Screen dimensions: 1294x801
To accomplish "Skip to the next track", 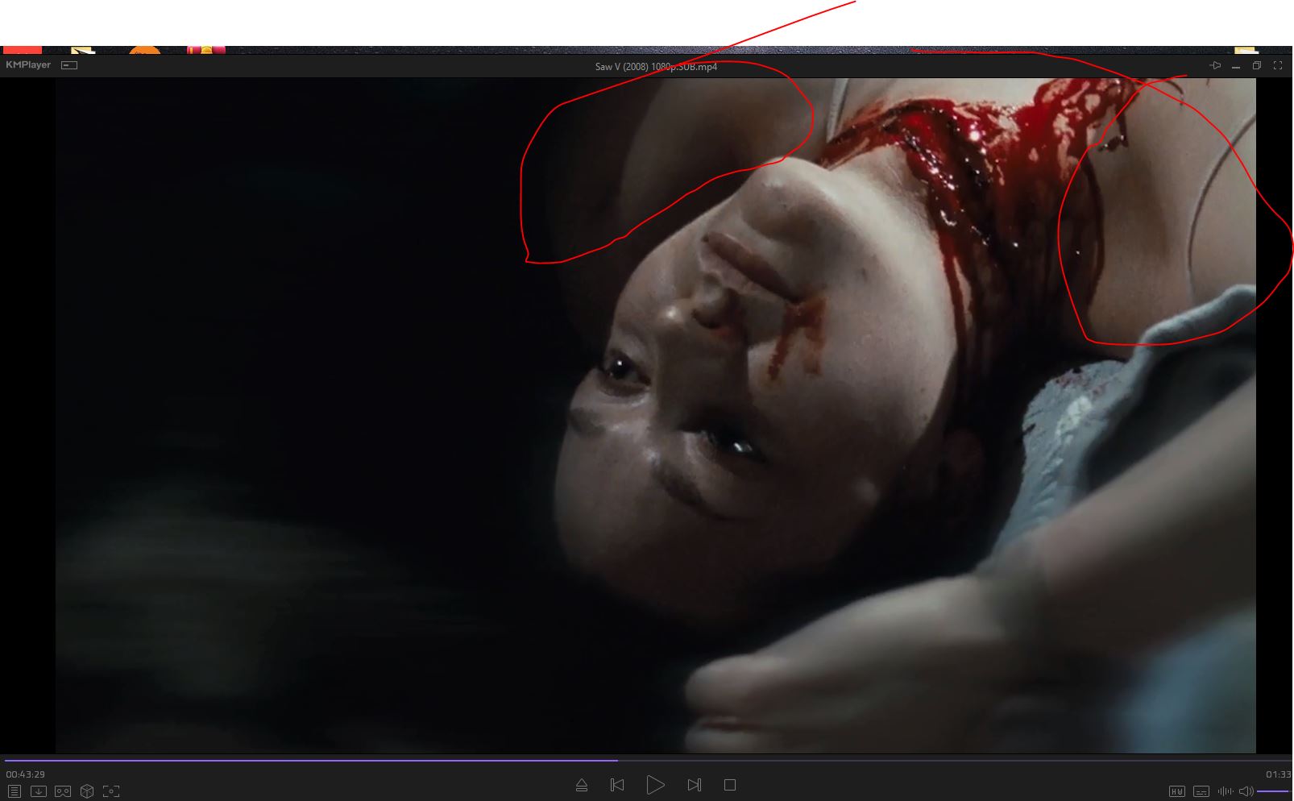I will pos(694,785).
